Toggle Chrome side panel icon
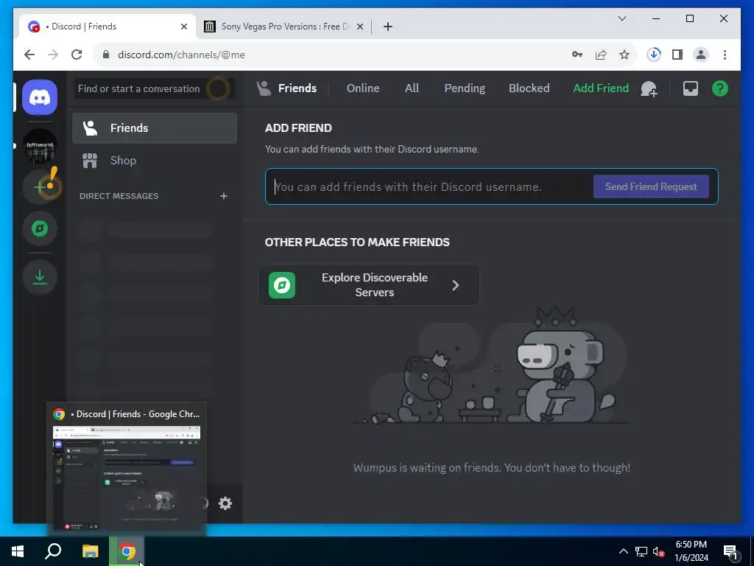754x566 pixels. [677, 55]
